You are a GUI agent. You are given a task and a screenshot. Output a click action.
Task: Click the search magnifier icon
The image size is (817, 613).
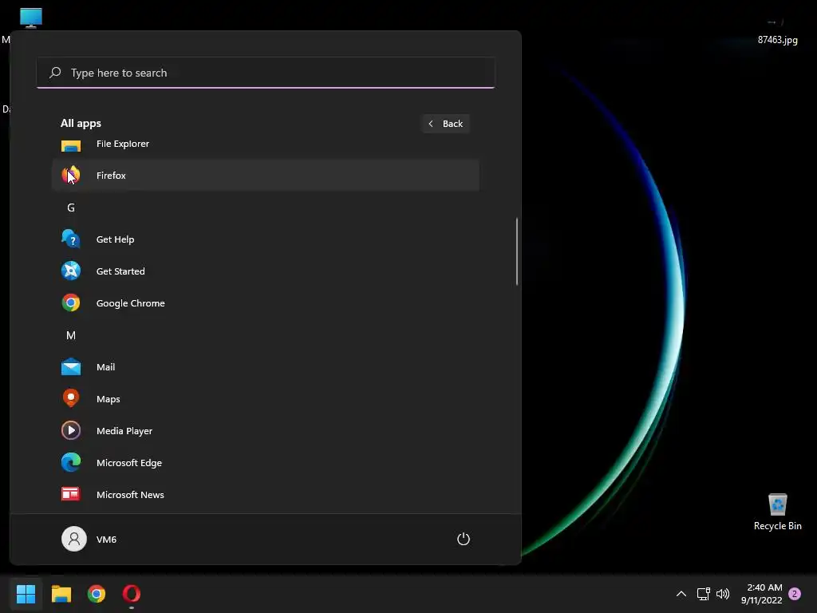(x=55, y=73)
